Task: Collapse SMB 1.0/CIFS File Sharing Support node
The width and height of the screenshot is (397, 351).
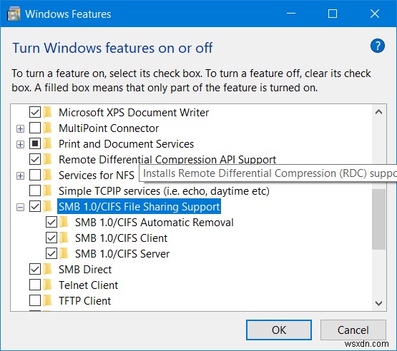Action: 20,208
